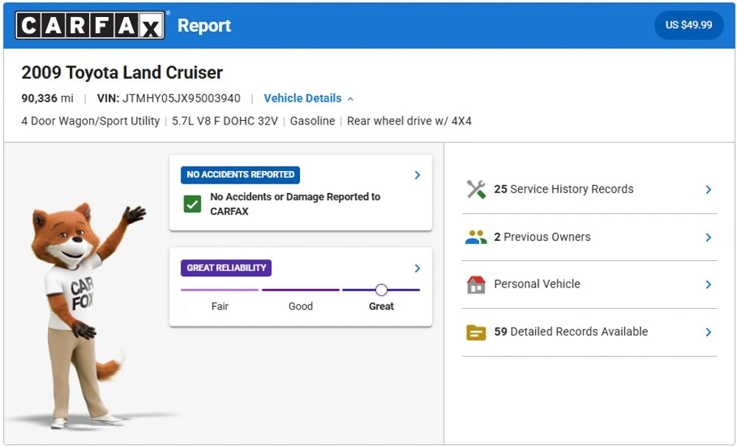
Task: Open Personal Vehicle row
Action: tap(590, 285)
